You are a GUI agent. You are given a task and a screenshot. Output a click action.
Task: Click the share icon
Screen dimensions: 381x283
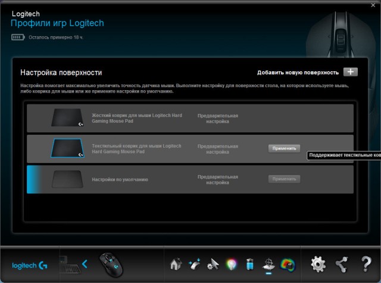pyautogui.click(x=342, y=265)
